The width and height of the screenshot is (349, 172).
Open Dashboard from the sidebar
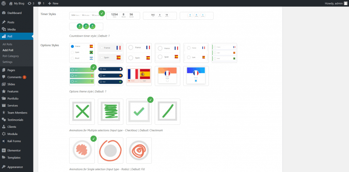tap(14, 13)
